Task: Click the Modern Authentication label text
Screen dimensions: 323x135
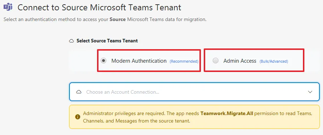Action: (x=139, y=61)
